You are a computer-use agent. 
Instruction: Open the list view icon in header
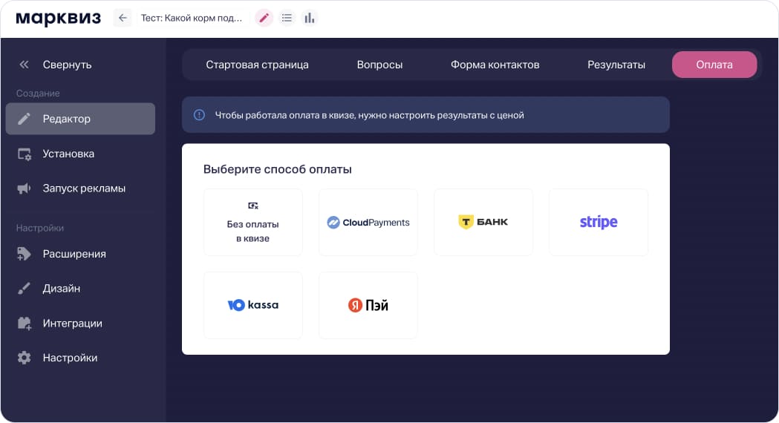(x=287, y=18)
